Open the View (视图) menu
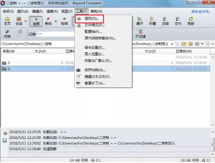The height and width of the screenshot is (163, 215). [x=67, y=11]
